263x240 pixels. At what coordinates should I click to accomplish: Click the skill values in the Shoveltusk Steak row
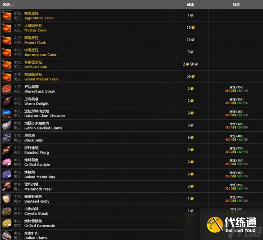(x=236, y=91)
